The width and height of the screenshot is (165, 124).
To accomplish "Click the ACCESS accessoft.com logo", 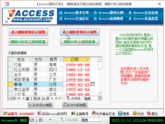I will click(x=30, y=16).
